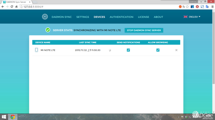Open the About page link
This screenshot has height=120, width=215.
pyautogui.click(x=158, y=17)
